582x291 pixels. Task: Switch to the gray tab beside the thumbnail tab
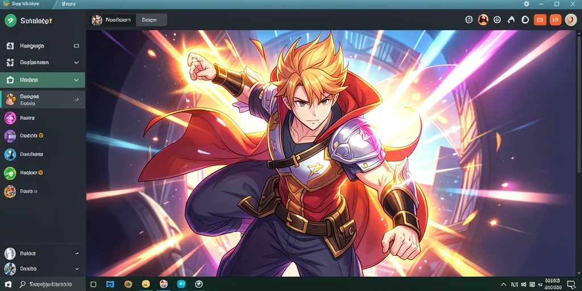151,20
